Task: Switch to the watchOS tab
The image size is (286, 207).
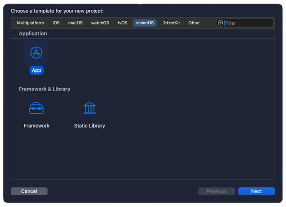Action: point(100,23)
